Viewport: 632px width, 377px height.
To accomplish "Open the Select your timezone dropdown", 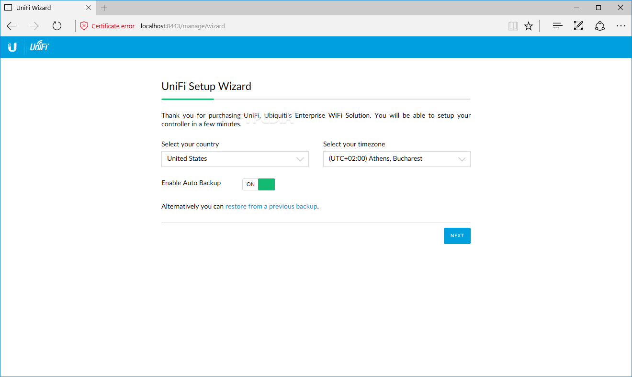I will click(397, 159).
